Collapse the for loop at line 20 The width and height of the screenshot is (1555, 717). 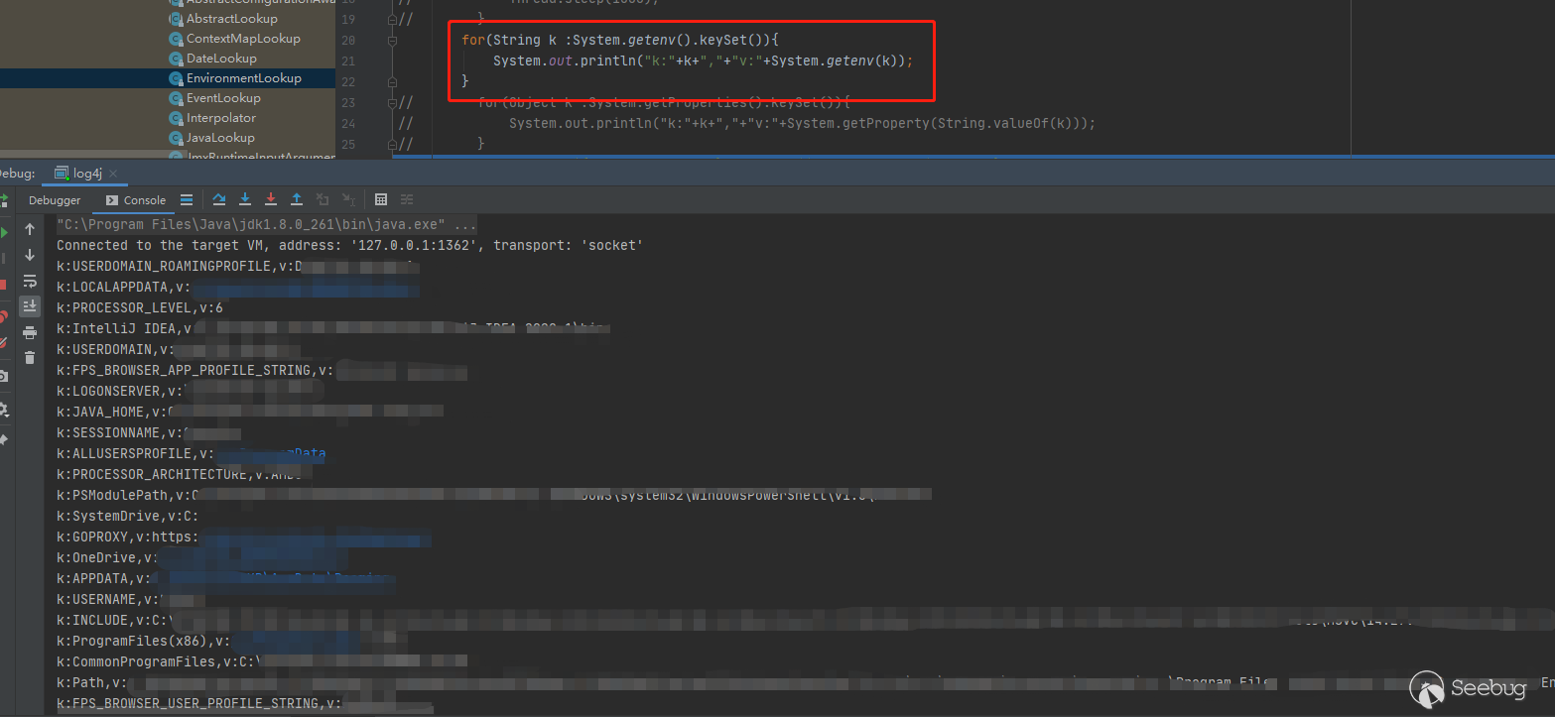(x=393, y=41)
